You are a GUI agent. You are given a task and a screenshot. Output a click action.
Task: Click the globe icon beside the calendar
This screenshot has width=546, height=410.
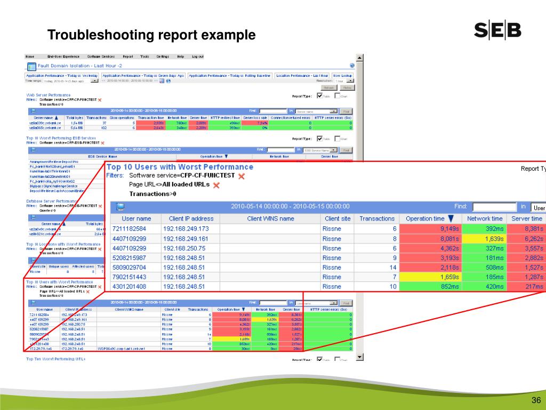(x=168, y=81)
